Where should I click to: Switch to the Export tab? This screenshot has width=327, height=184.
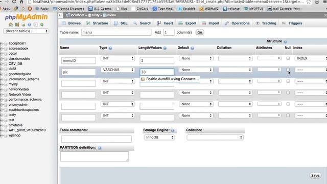coord(188,23)
